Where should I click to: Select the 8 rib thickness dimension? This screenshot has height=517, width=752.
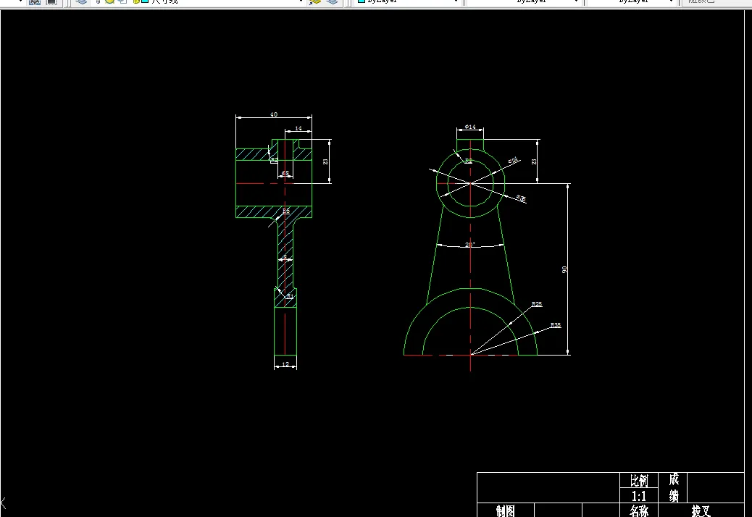(285, 258)
